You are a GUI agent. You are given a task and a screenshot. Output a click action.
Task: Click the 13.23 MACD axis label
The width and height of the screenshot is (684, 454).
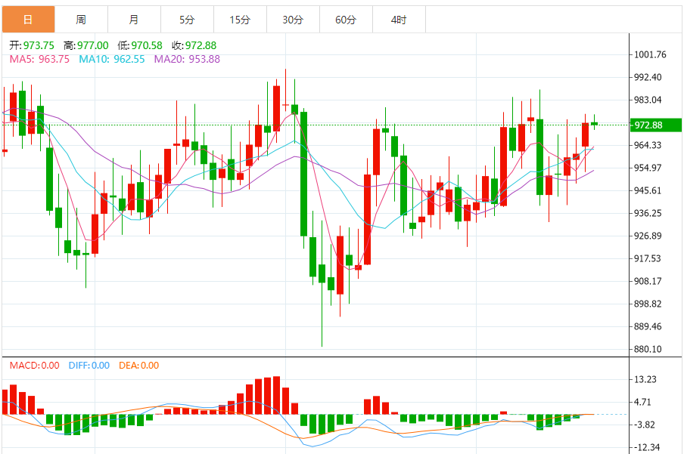point(645,379)
